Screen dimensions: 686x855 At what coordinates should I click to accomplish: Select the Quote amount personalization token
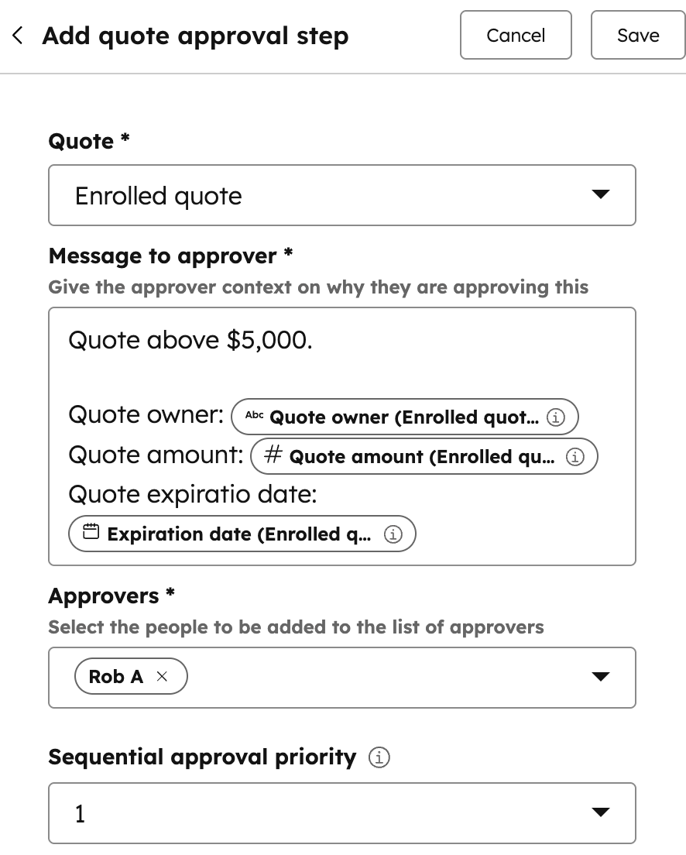422,456
